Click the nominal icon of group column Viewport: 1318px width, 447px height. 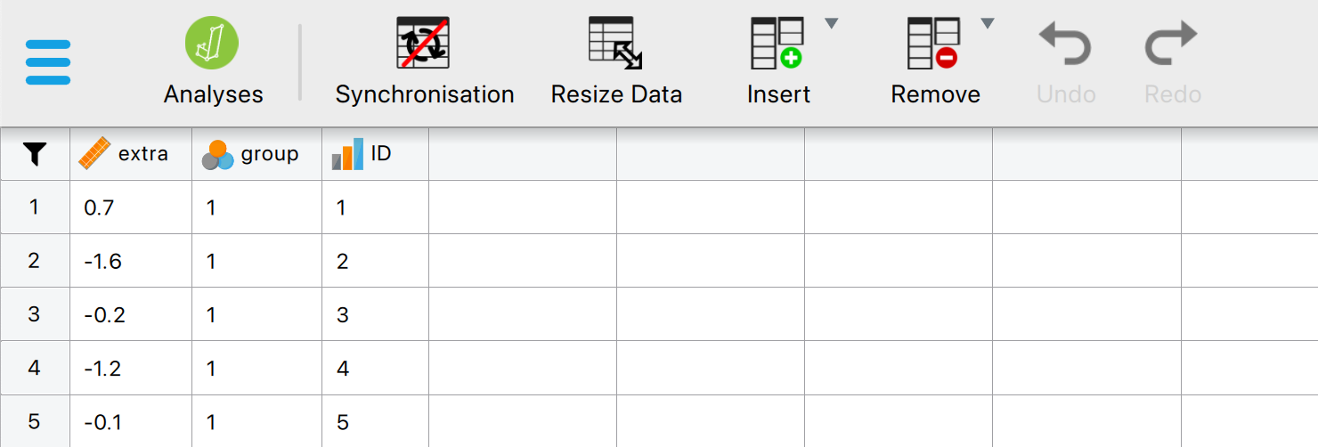click(x=217, y=154)
